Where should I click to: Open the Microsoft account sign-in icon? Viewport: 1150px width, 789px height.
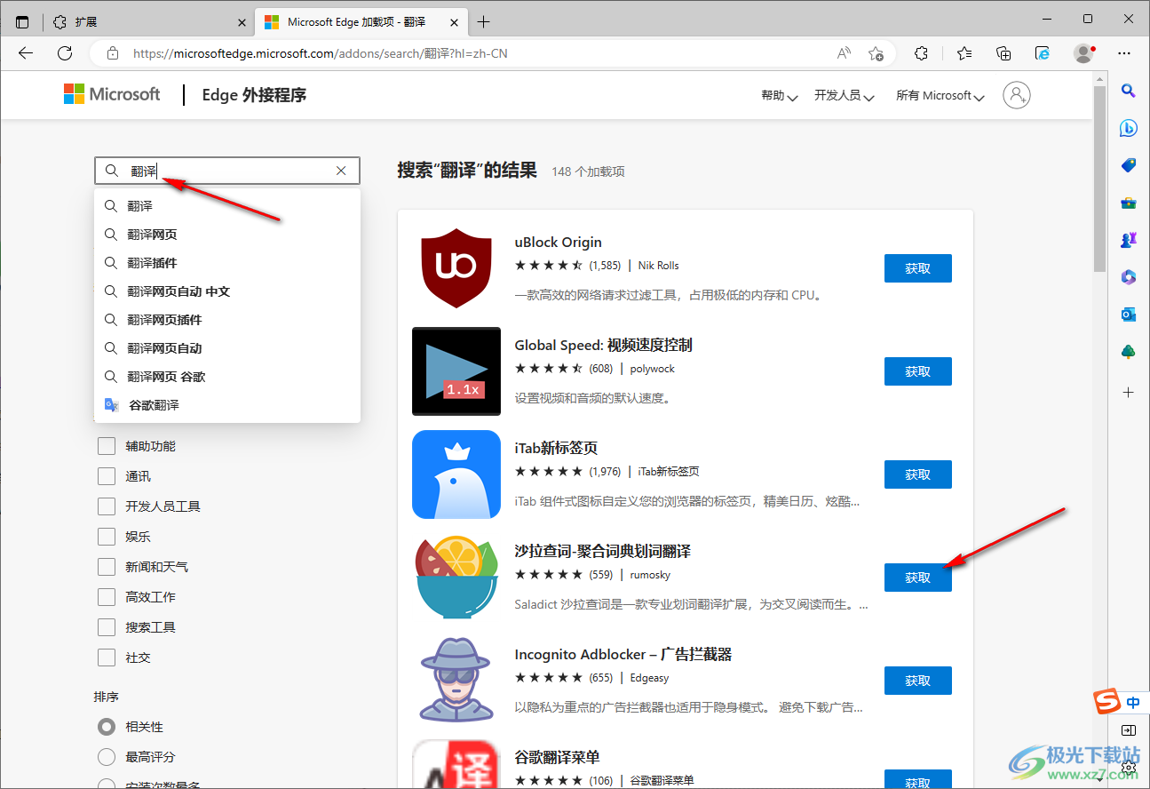1017,95
